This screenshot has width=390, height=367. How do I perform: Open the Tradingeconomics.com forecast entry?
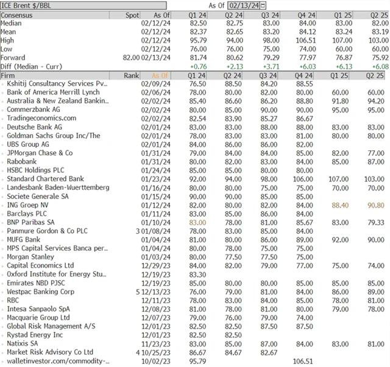click(41, 118)
